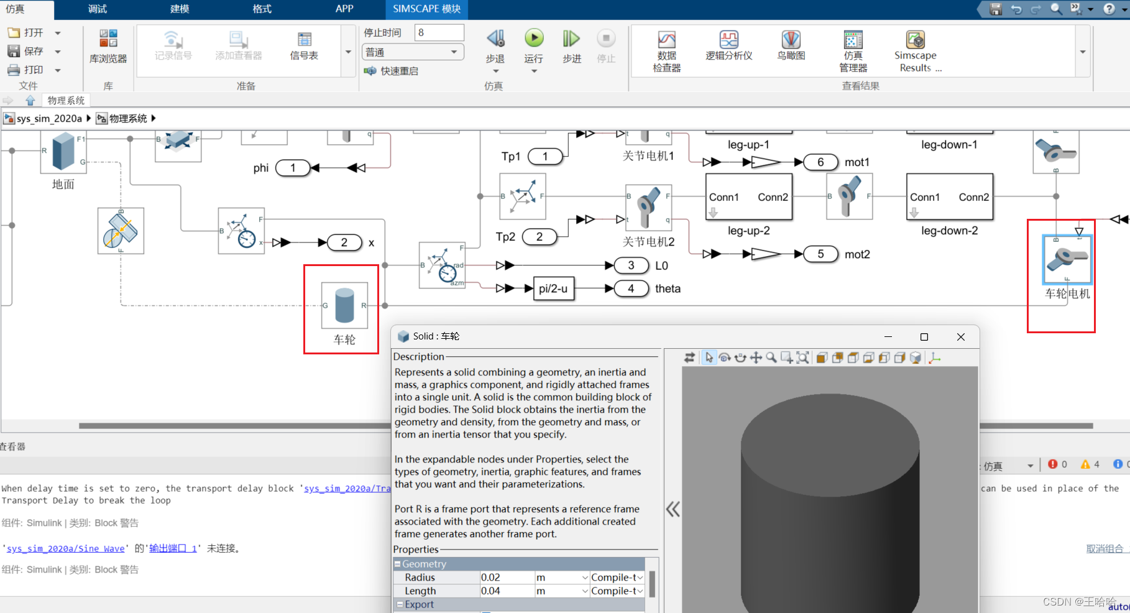Click the save icon in top-right quick bar

[996, 9]
